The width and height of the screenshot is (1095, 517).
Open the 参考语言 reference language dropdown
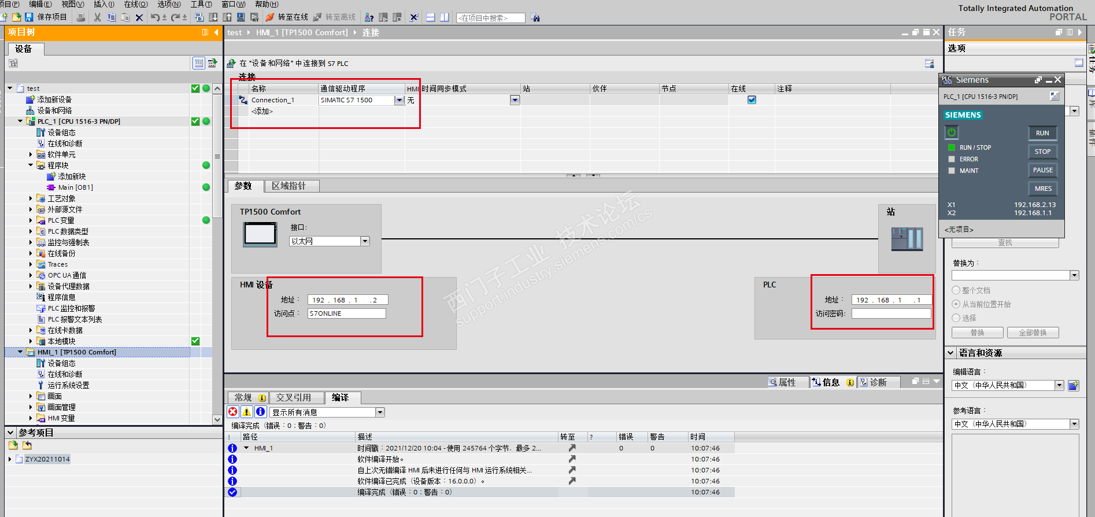point(1074,424)
